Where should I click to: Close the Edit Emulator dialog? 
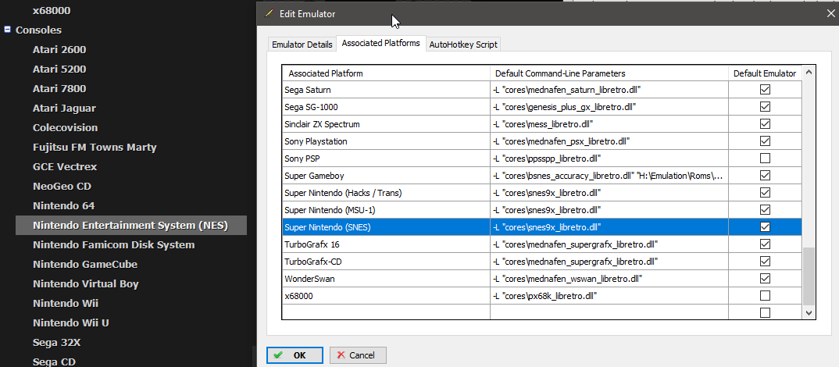(x=830, y=14)
